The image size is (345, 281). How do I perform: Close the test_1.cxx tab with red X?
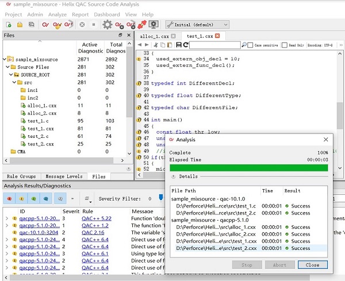click(217, 36)
